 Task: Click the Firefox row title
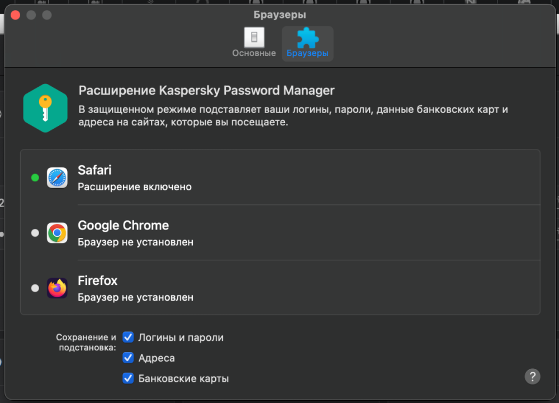click(x=98, y=281)
